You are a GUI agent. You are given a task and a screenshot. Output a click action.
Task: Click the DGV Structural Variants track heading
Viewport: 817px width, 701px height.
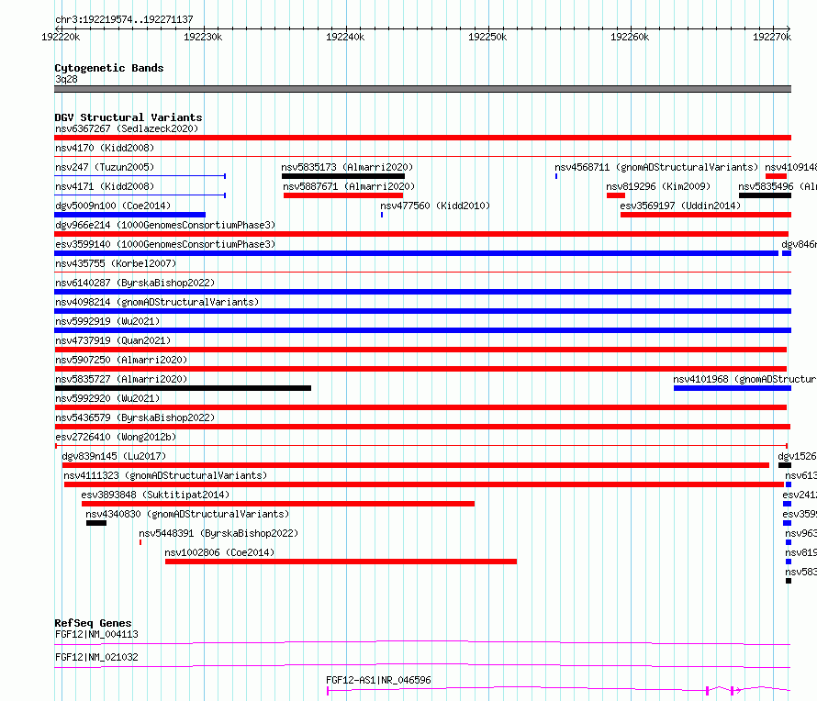pos(129,117)
